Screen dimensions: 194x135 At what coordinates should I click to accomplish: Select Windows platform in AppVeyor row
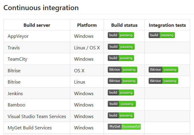click(x=84, y=36)
